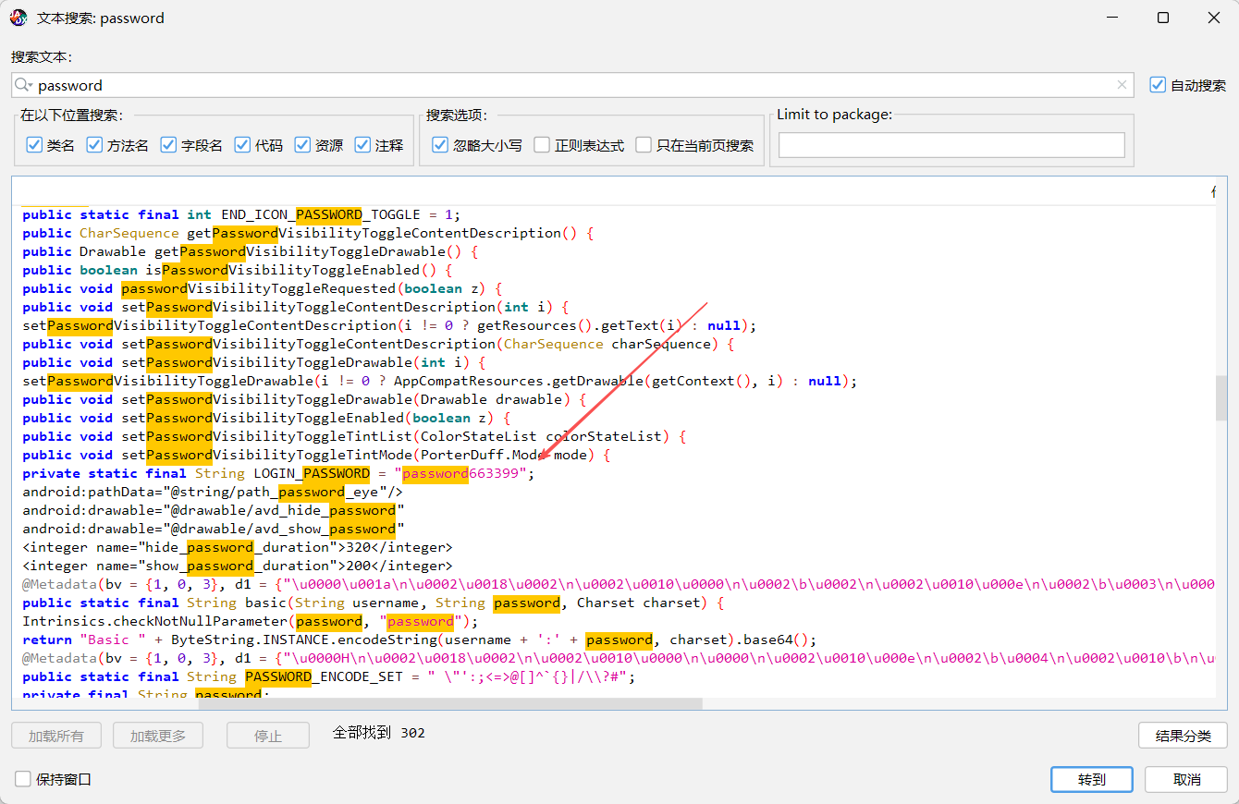Select the basic(String username, String password) line
The image size is (1239, 804).
click(x=374, y=603)
